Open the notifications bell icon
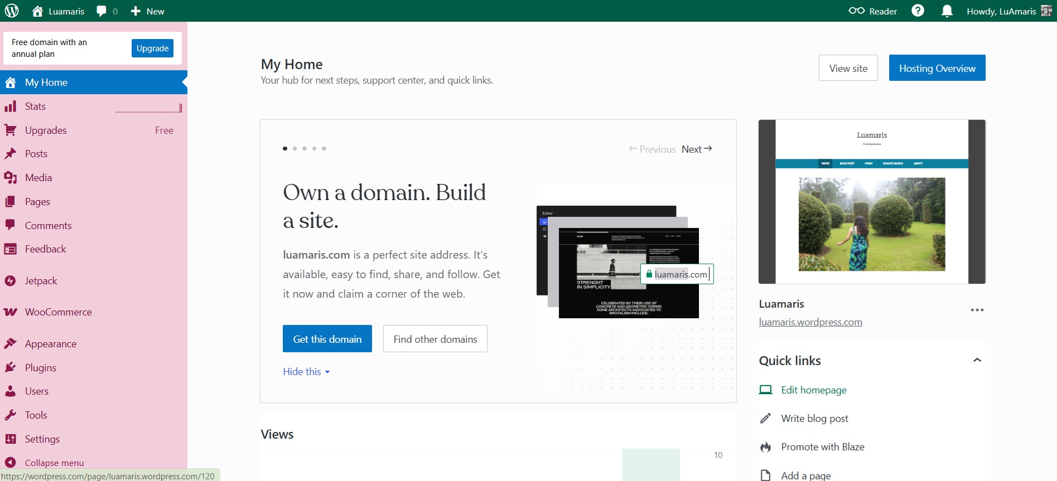The image size is (1057, 481). point(947,11)
